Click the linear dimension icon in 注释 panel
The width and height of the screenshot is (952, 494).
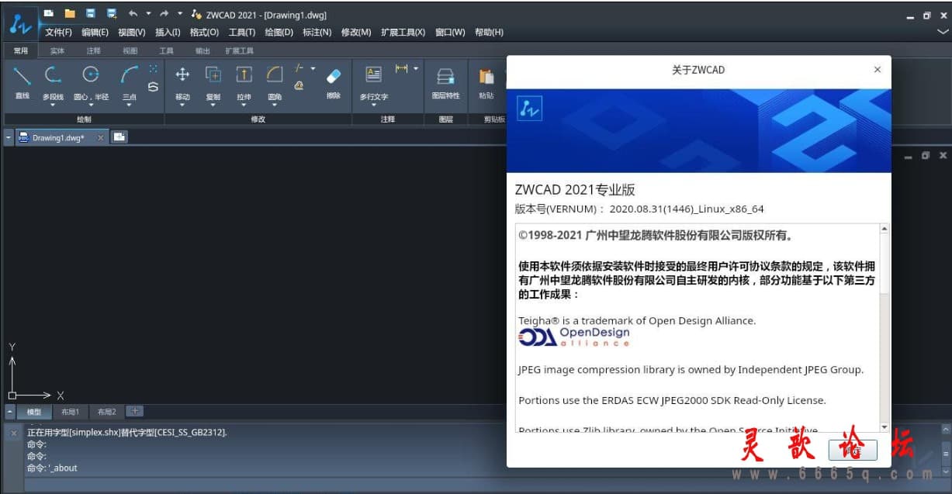coord(401,68)
